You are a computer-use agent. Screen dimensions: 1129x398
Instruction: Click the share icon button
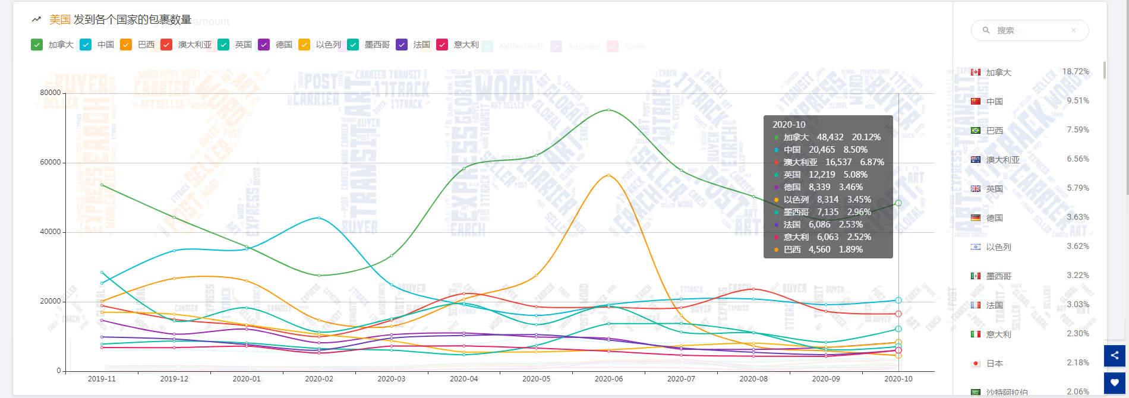click(x=1114, y=355)
